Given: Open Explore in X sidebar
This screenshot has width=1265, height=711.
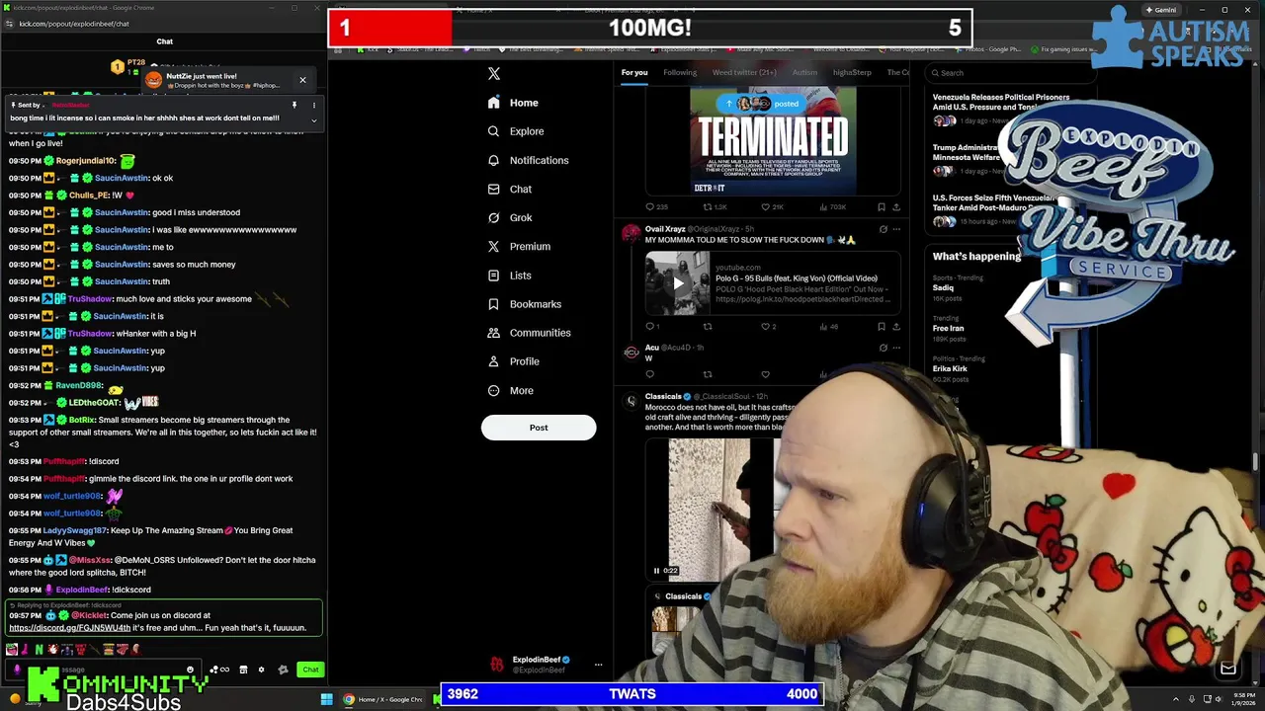Looking at the screenshot, I should 516,131.
